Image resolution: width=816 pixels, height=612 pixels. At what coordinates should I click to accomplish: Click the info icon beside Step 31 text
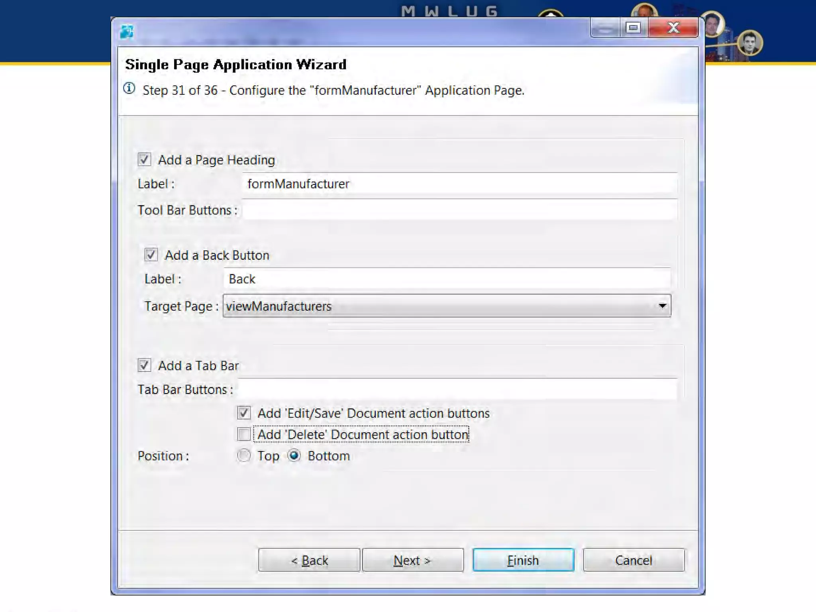(x=129, y=88)
